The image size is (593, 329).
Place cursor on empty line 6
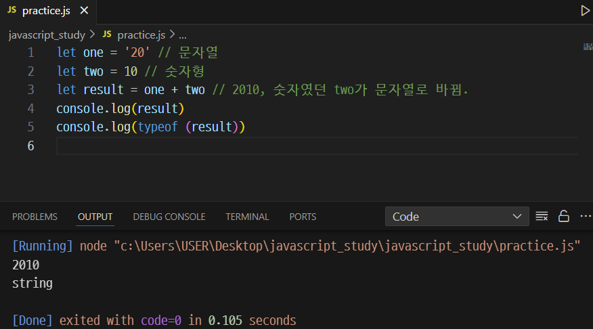click(x=317, y=146)
